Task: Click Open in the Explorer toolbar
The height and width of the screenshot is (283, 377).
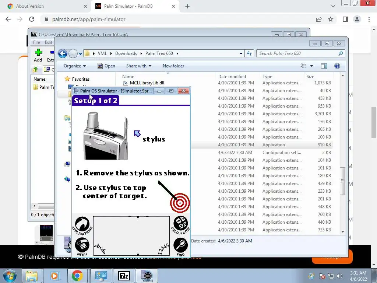Action: click(x=106, y=66)
